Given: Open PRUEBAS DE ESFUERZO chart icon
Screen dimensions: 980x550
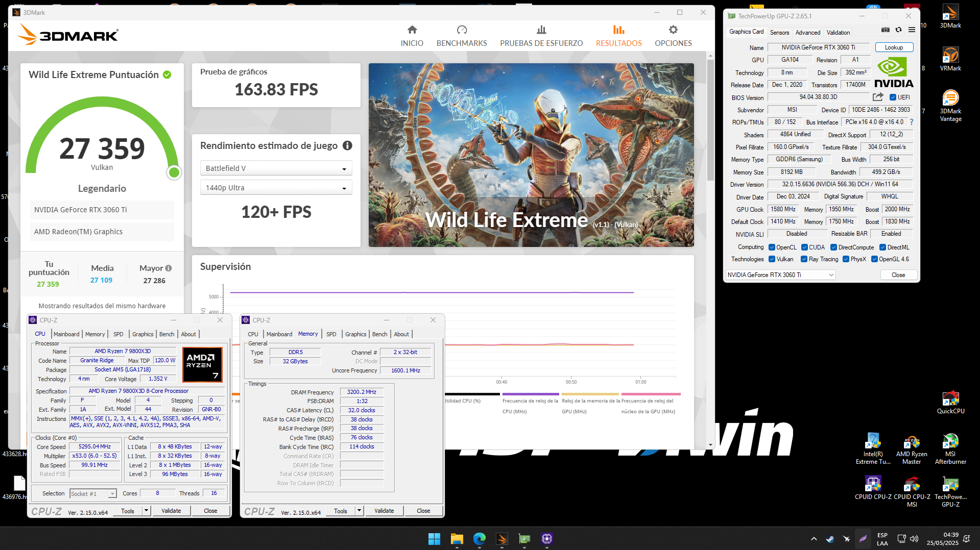Looking at the screenshot, I should click(541, 30).
